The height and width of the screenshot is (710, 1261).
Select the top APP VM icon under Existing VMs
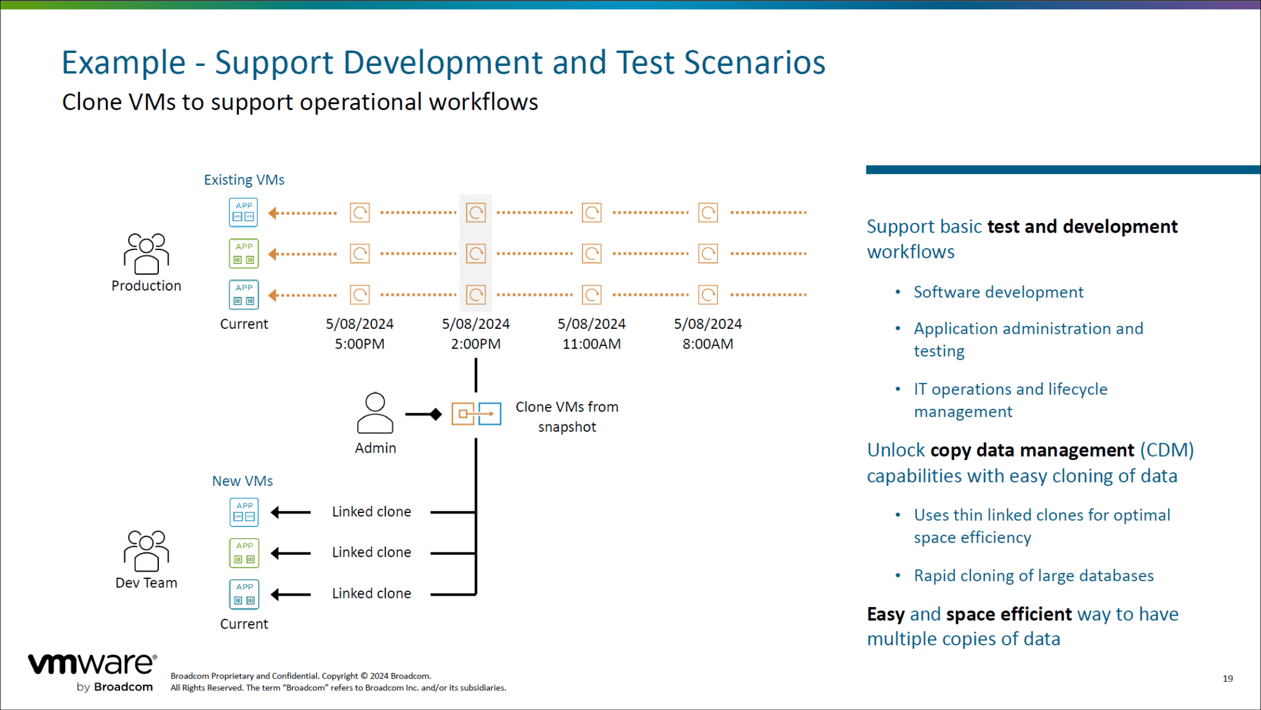[x=243, y=212]
